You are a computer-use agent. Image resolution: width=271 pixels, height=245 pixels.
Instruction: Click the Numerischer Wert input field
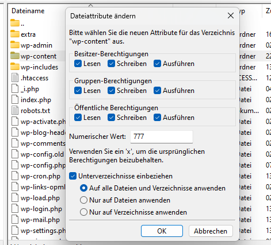[x=162, y=137]
